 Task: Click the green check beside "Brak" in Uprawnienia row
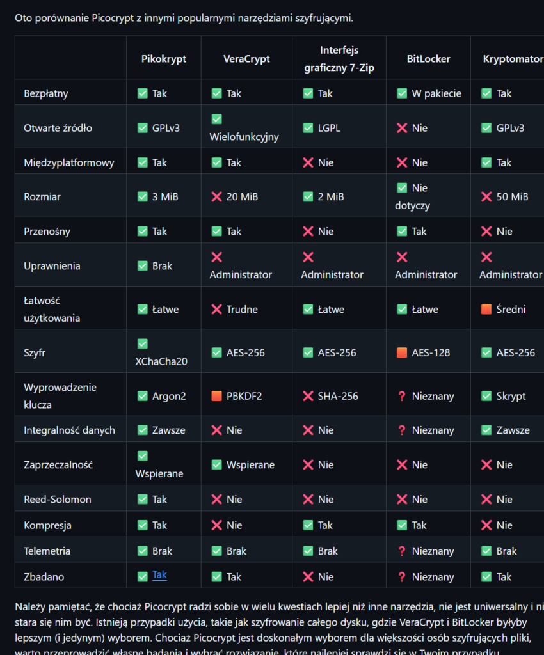(143, 266)
